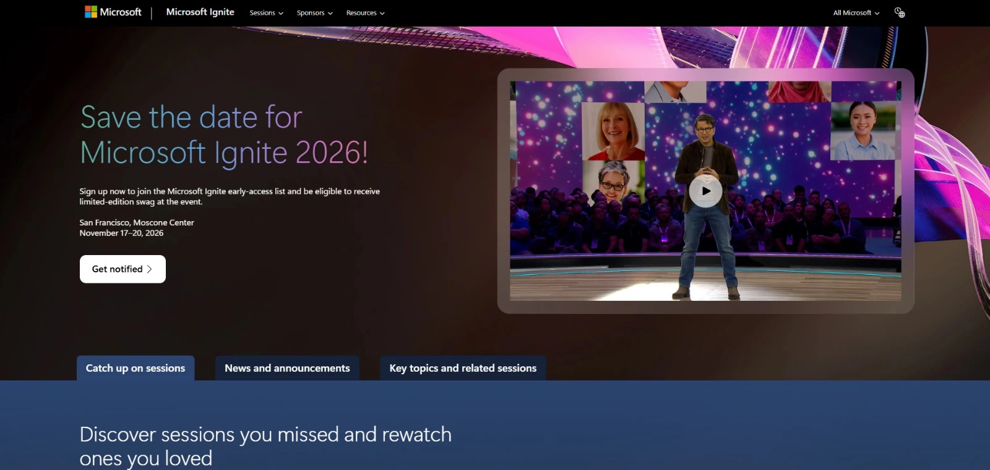Viewport: 990px width, 470px height.
Task: Click the 'November 17–20, 2026' date text
Action: pyautogui.click(x=121, y=233)
